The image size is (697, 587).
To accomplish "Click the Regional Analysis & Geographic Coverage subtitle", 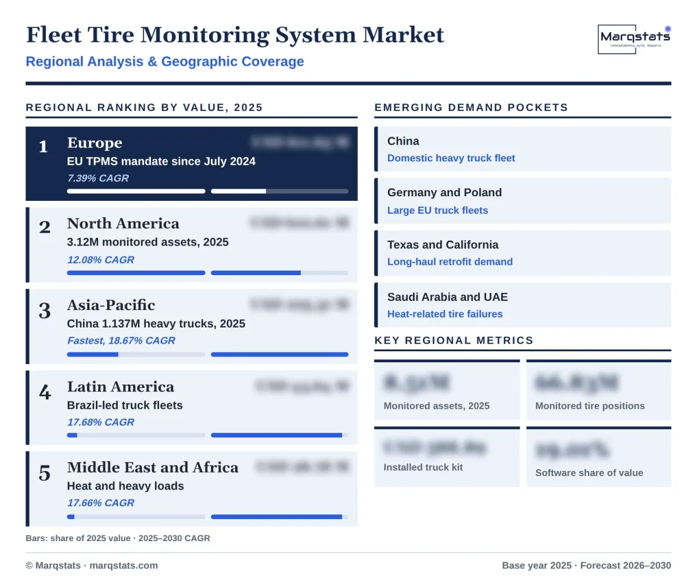I will pos(165,62).
